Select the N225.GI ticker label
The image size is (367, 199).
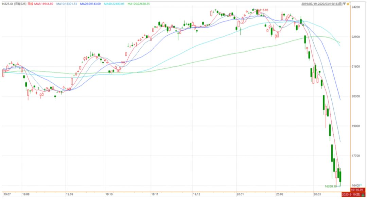pyautogui.click(x=8, y=4)
